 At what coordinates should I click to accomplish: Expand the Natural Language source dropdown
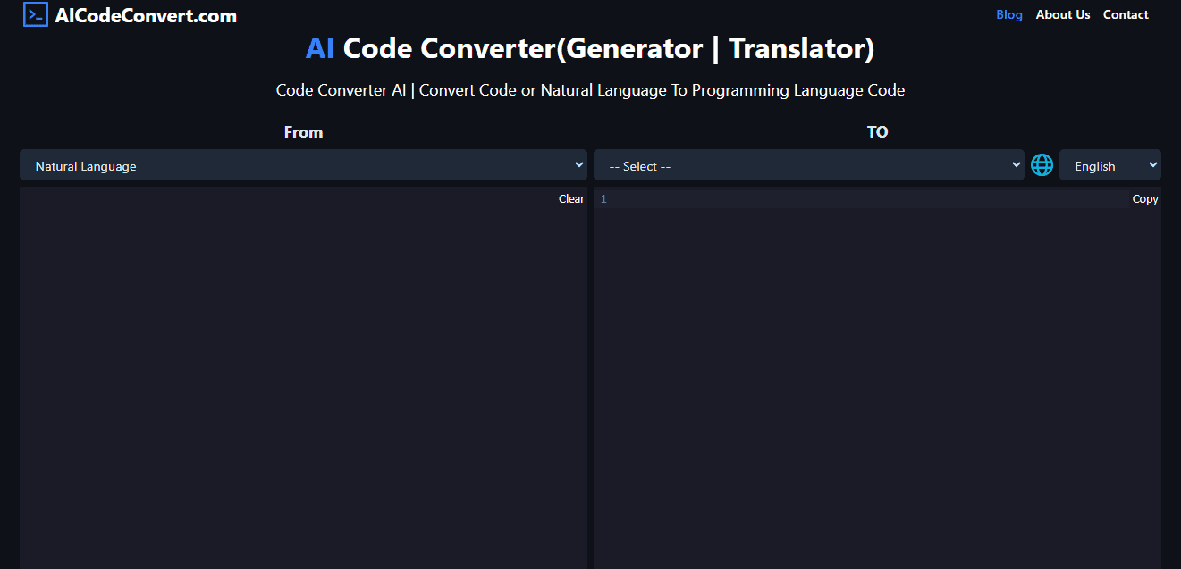pos(303,165)
